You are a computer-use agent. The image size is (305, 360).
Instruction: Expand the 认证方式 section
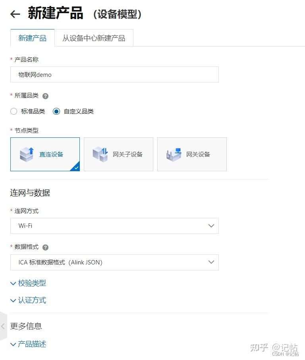pos(28,300)
